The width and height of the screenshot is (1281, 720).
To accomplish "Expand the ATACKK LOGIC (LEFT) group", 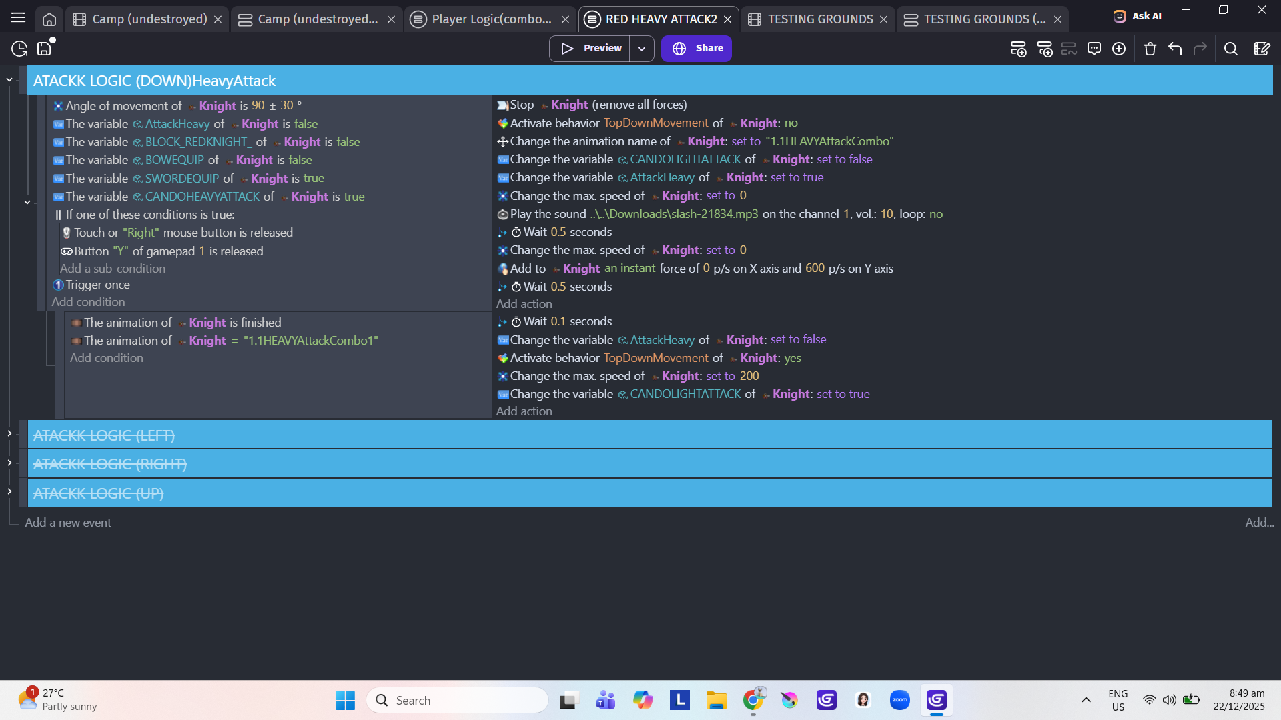I will click(x=9, y=434).
